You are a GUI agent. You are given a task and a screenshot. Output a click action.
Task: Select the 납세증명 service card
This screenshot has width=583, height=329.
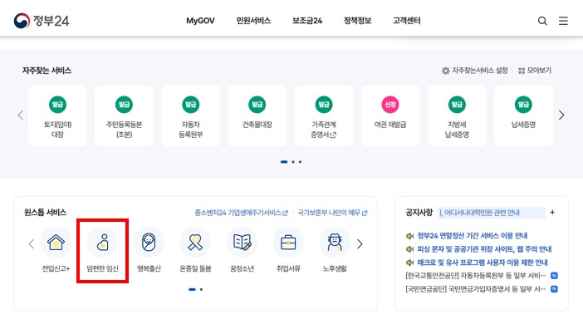[x=523, y=115]
